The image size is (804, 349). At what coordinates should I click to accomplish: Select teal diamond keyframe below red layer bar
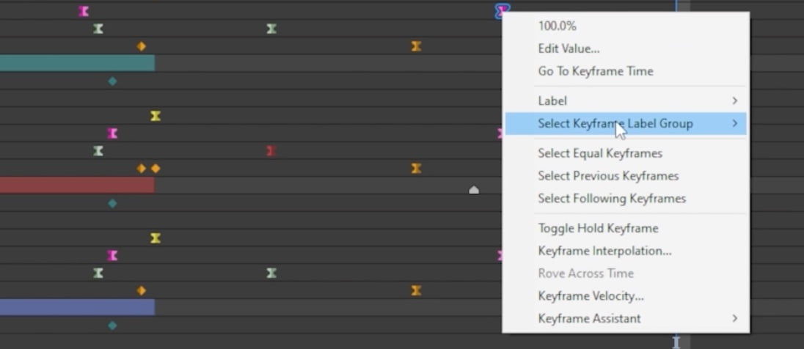pyautogui.click(x=112, y=203)
